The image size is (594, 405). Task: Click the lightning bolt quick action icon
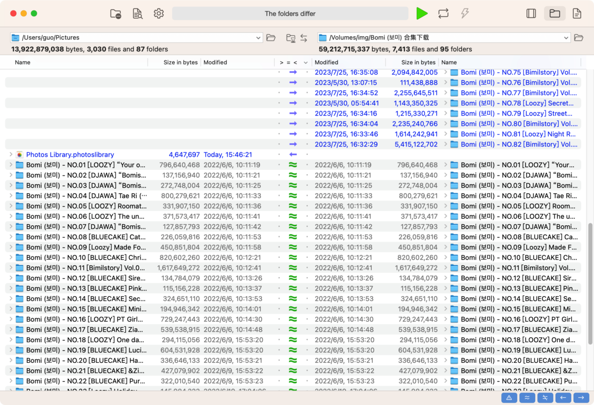tap(465, 13)
